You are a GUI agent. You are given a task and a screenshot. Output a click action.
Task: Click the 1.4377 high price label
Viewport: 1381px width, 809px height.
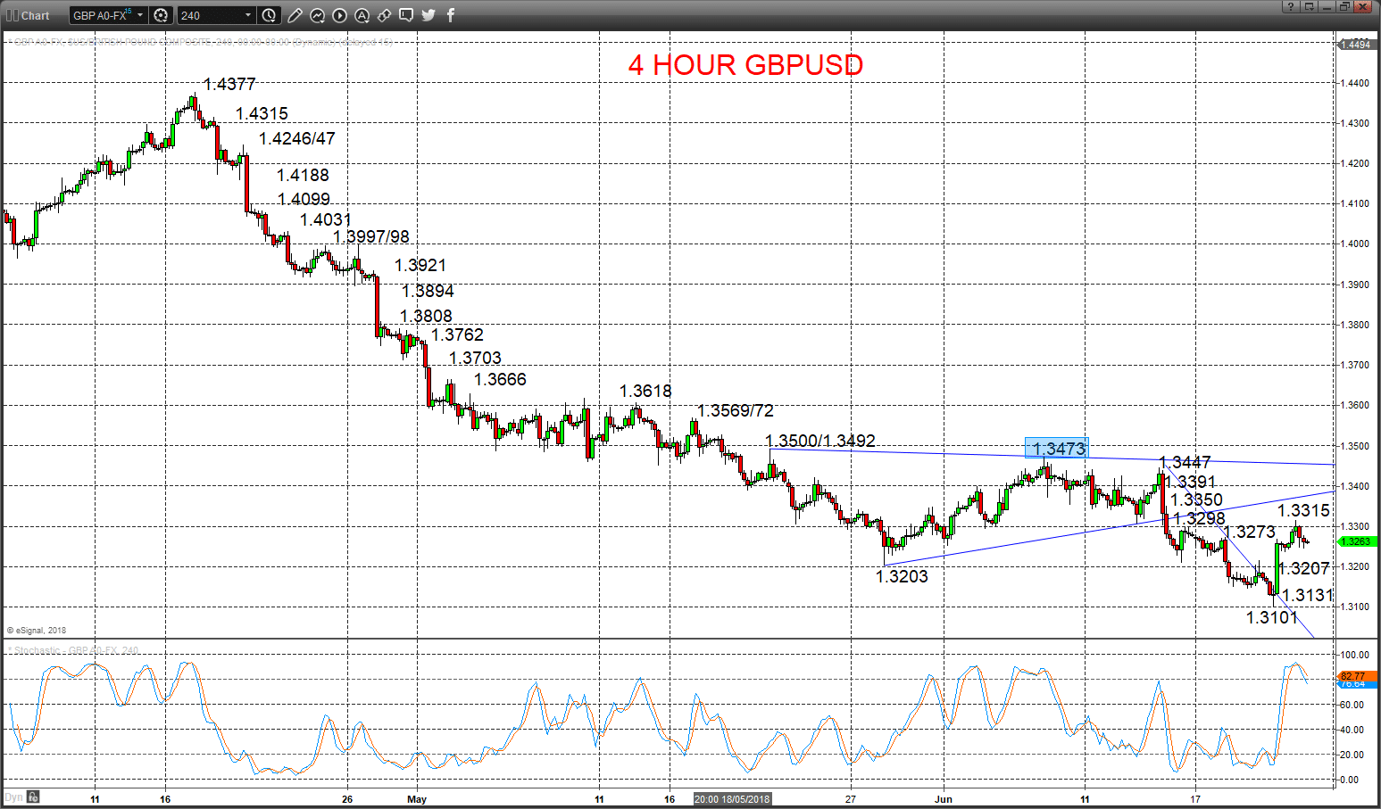point(229,84)
